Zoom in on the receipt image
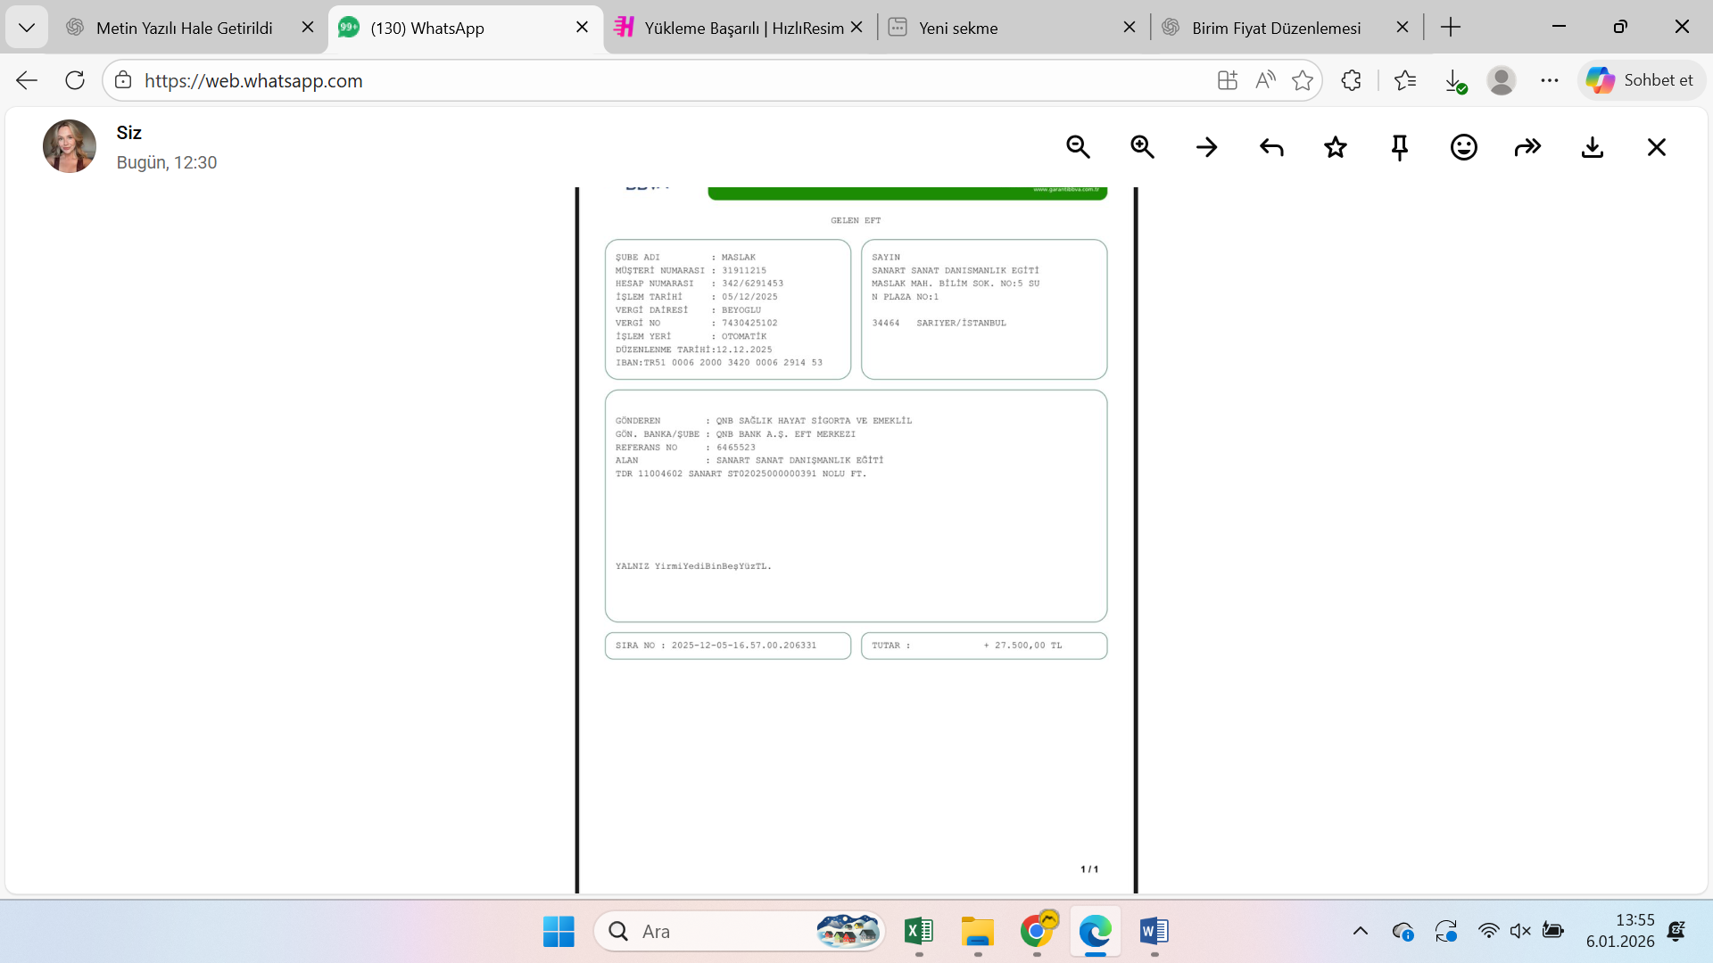This screenshot has width=1713, height=963. pyautogui.click(x=1143, y=147)
